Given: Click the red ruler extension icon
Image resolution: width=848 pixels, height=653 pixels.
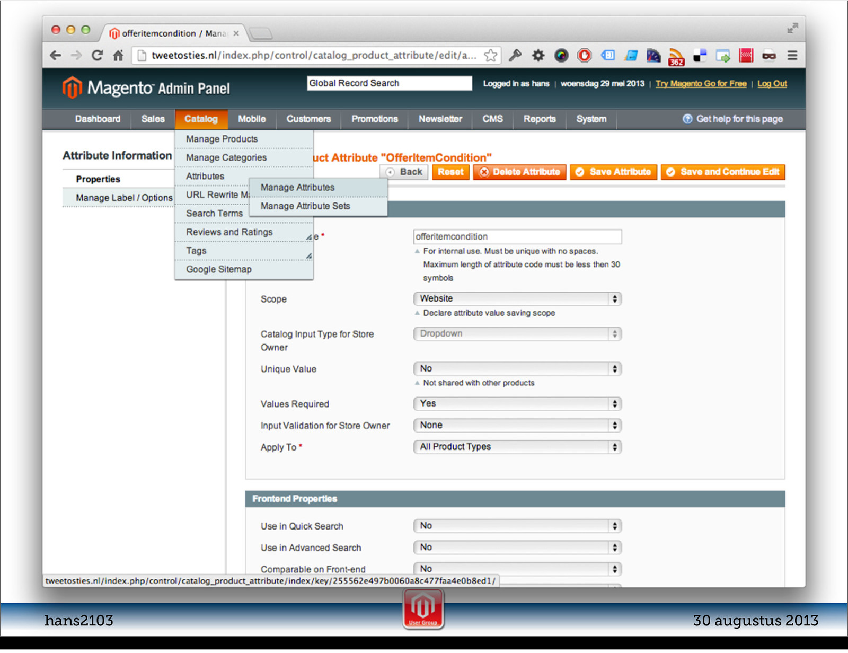Looking at the screenshot, I should (746, 55).
